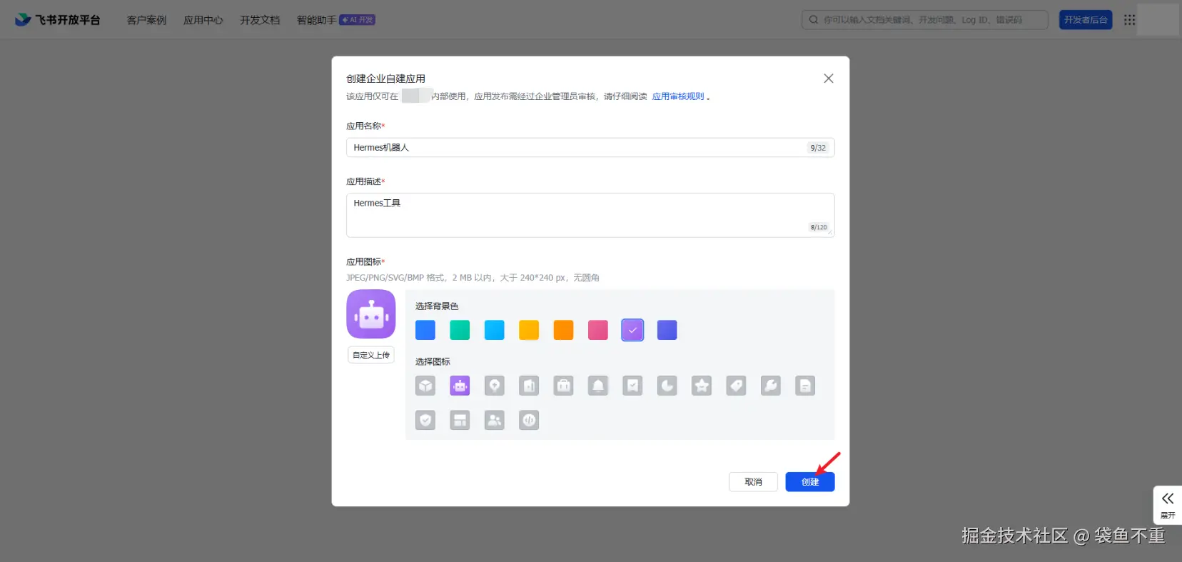Click the top search box
The image size is (1182, 562).
925,20
